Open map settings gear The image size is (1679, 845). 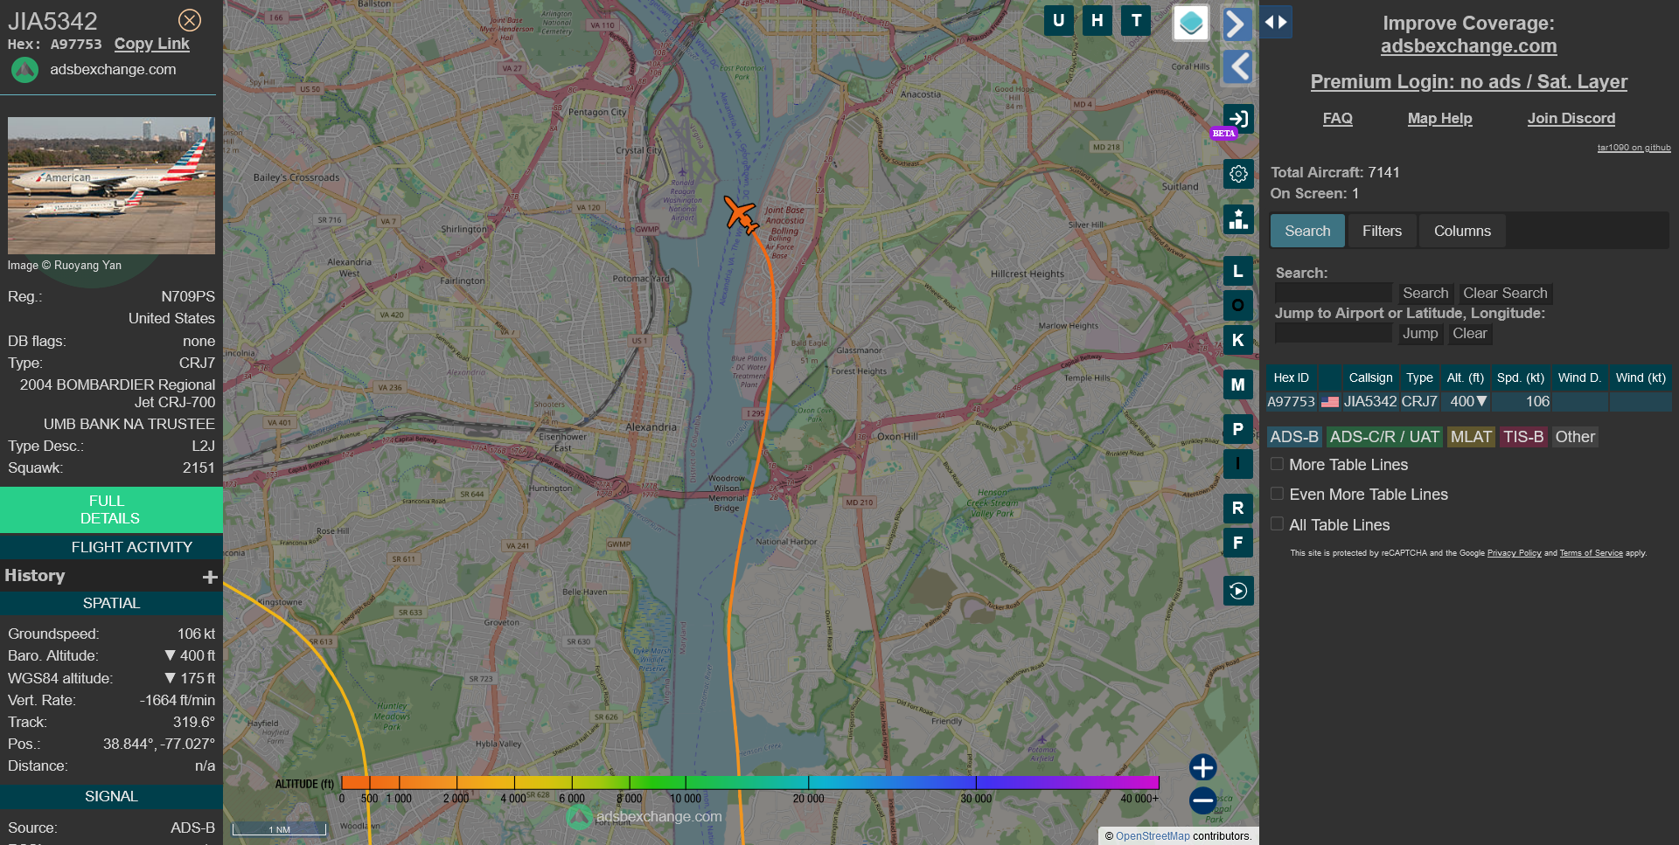pos(1238,174)
